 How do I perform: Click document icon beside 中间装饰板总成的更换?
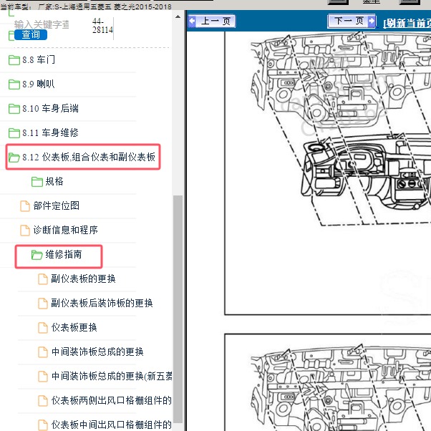click(43, 352)
